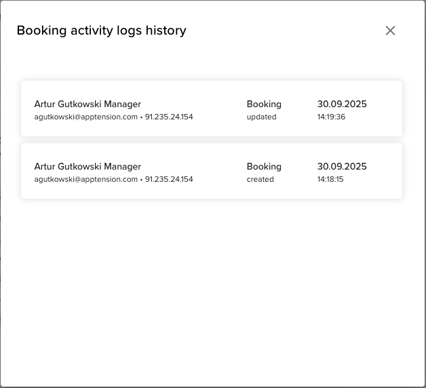The width and height of the screenshot is (426, 388).
Task: Click the 14:18:15 timestamp
Action: click(x=330, y=179)
